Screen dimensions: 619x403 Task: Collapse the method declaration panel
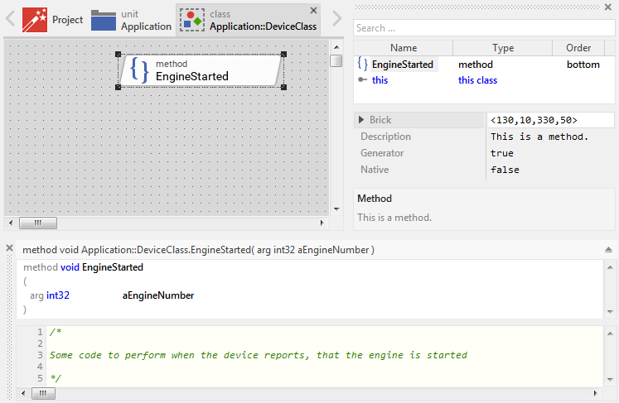click(x=609, y=249)
